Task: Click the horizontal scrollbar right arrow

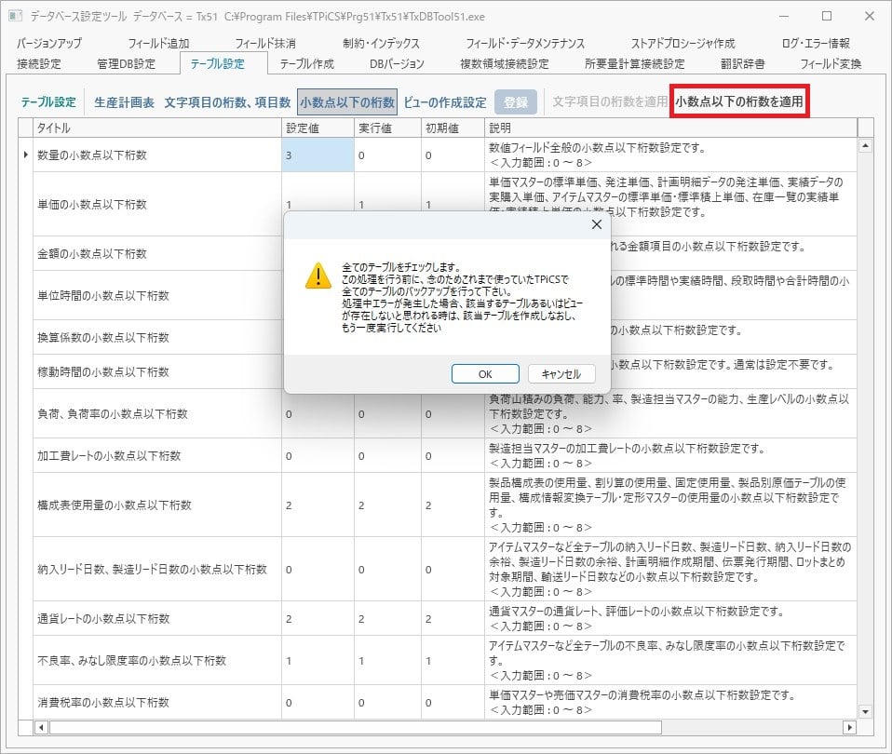Action: 849,727
